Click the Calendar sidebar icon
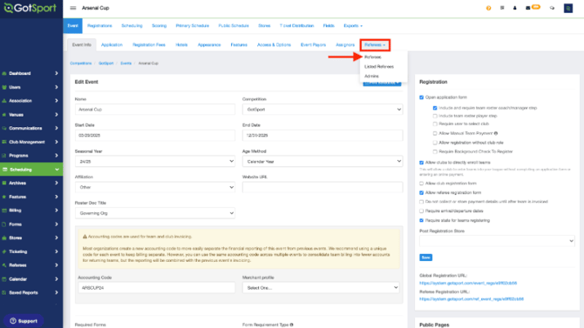This screenshot has height=328, width=584. tap(4, 279)
